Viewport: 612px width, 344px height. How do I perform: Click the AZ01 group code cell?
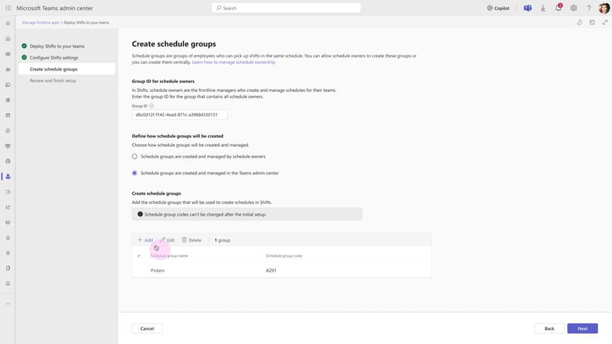pos(271,271)
